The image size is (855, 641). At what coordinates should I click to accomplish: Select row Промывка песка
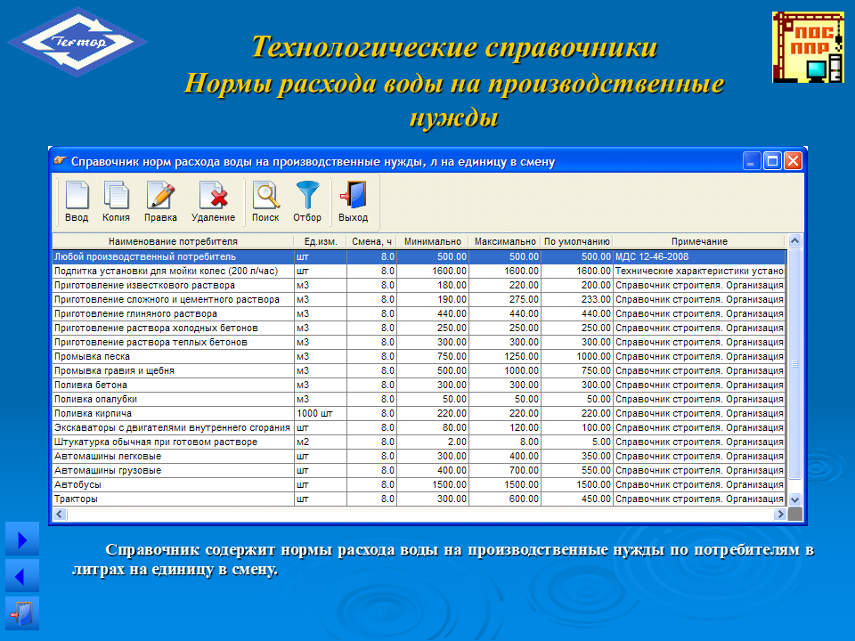(x=419, y=356)
